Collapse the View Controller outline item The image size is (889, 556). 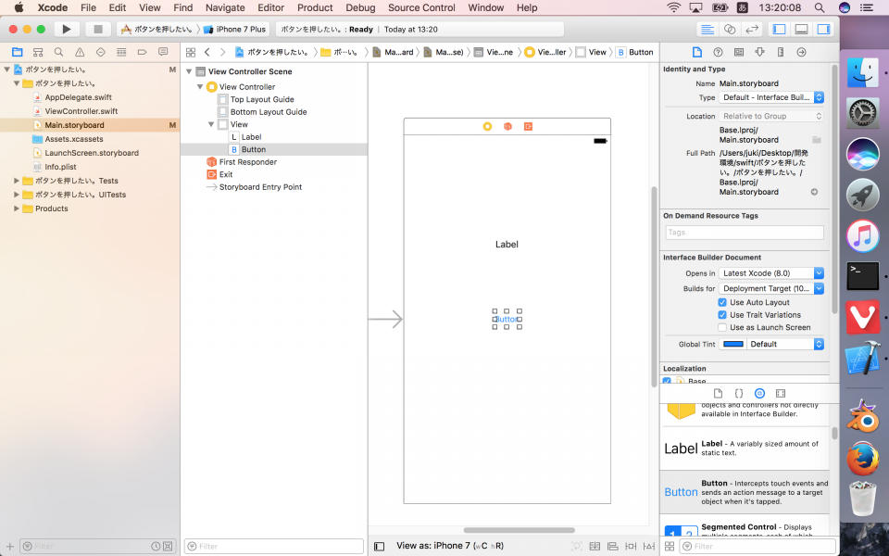pyautogui.click(x=200, y=87)
